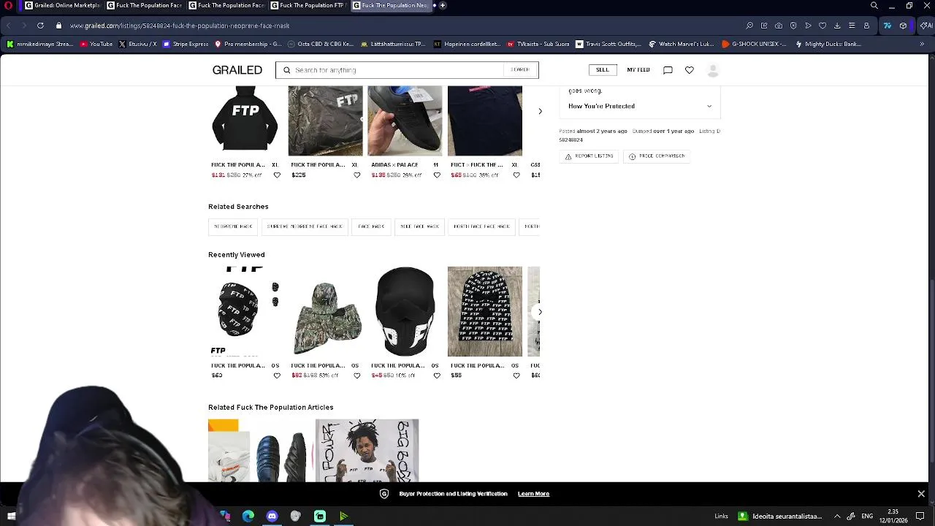Image resolution: width=935 pixels, height=526 pixels.
Task: Open the Stripe Express bookmark
Action: point(186,44)
